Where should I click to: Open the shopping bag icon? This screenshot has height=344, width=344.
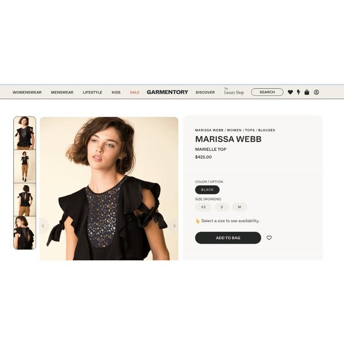coord(307,92)
